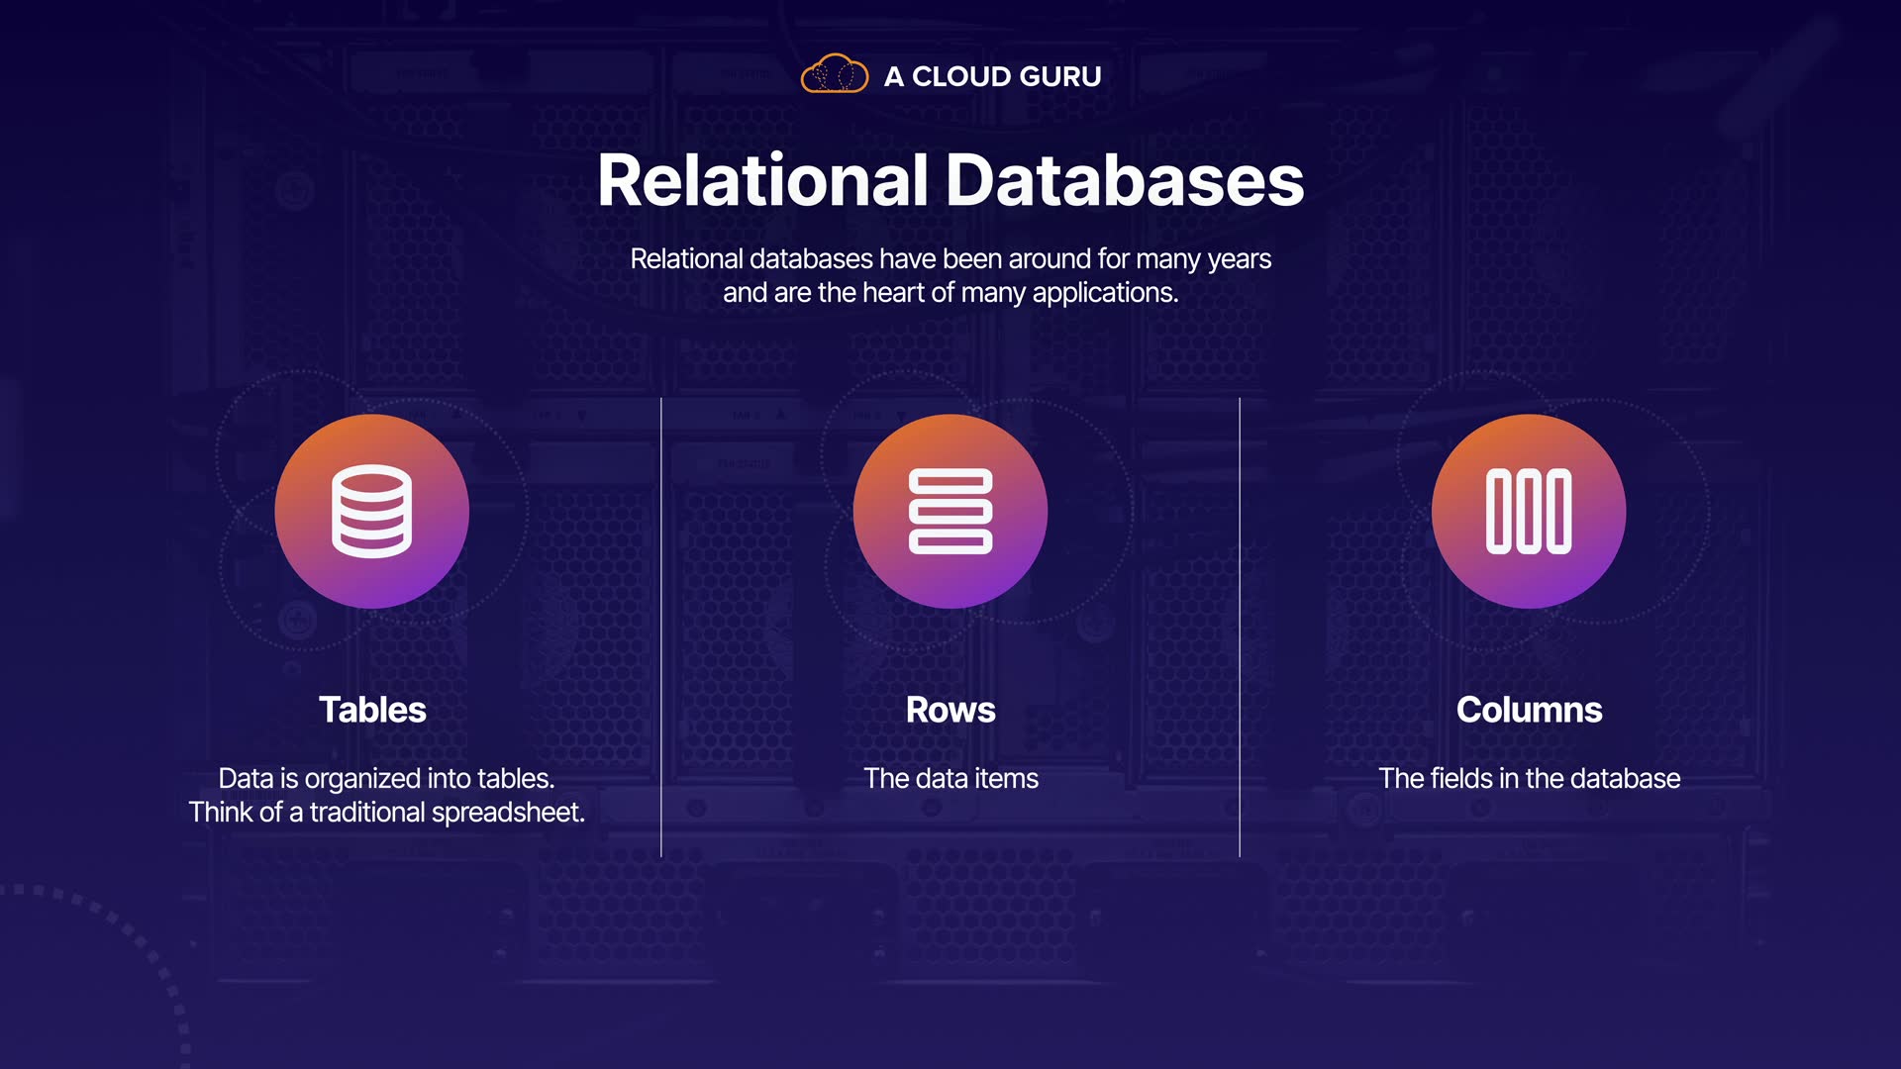Image resolution: width=1901 pixels, height=1069 pixels.
Task: Click 'and are the heart of many applications.'
Action: 950,293
